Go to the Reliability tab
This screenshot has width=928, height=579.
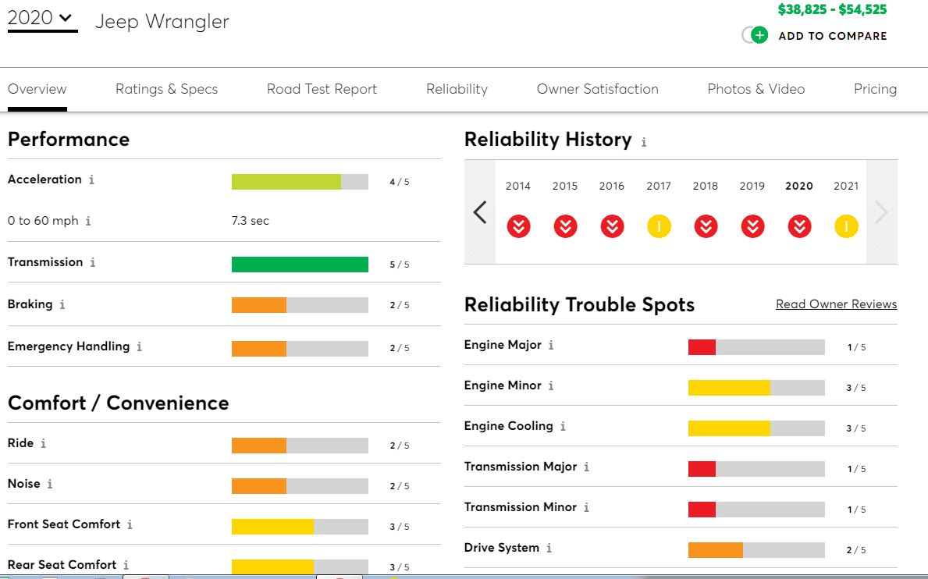coord(457,89)
